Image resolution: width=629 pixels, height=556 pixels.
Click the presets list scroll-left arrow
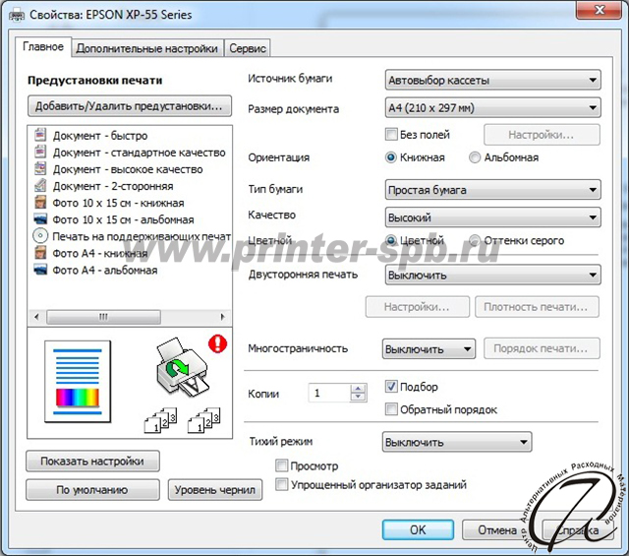(37, 317)
